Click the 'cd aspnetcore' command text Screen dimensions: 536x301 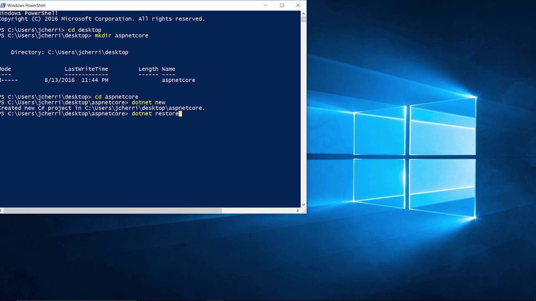[116, 97]
